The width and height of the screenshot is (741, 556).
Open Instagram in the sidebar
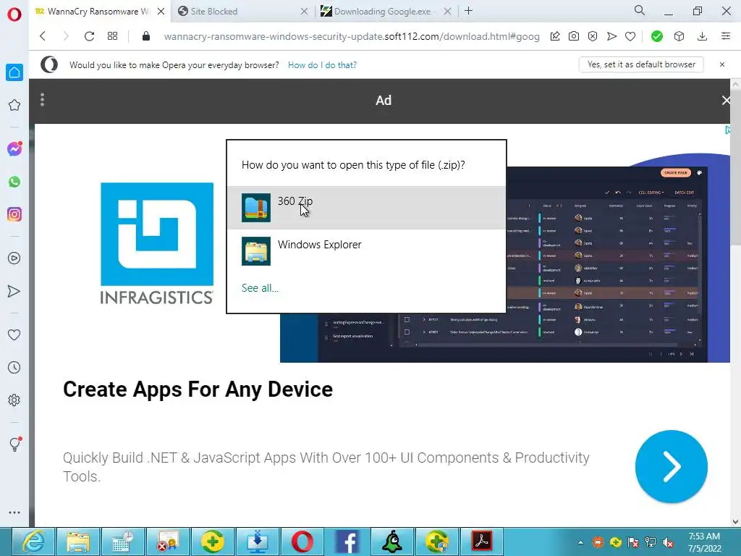(x=14, y=214)
